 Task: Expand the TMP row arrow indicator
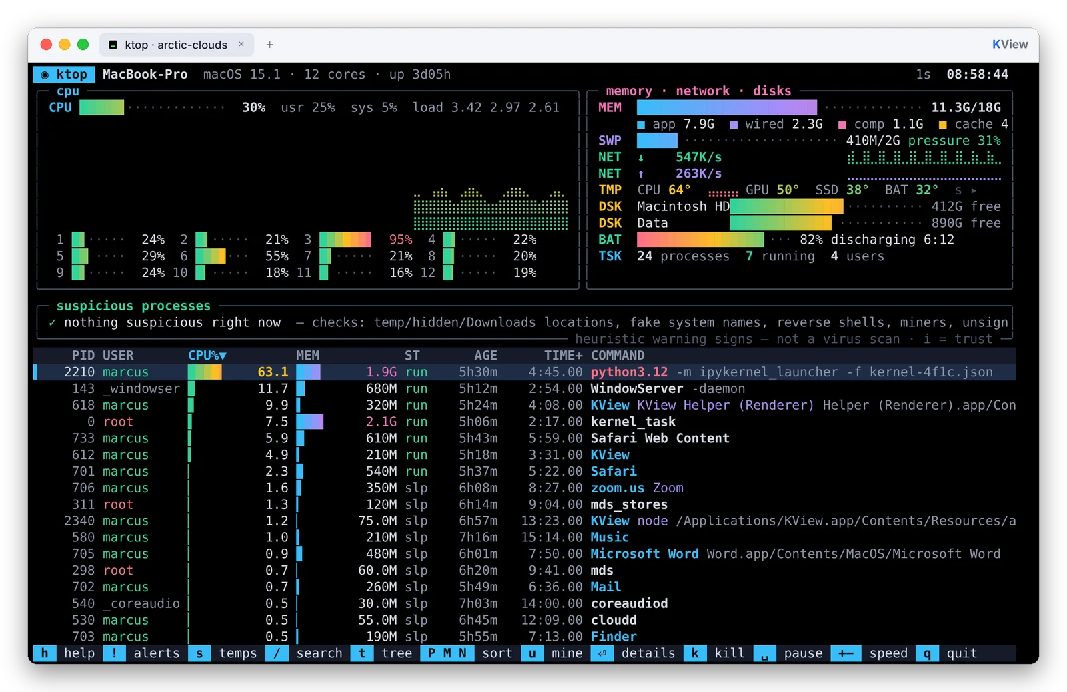(x=974, y=190)
